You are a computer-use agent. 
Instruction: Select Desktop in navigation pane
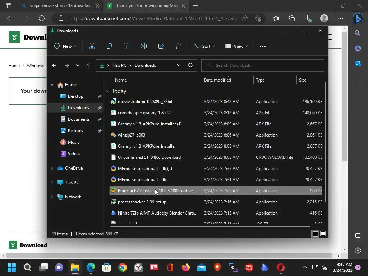point(75,96)
